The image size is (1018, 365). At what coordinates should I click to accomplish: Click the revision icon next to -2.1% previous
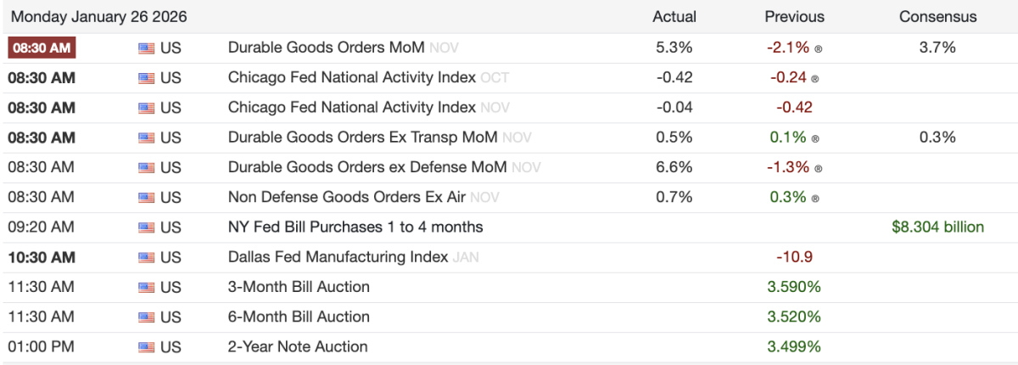818,49
